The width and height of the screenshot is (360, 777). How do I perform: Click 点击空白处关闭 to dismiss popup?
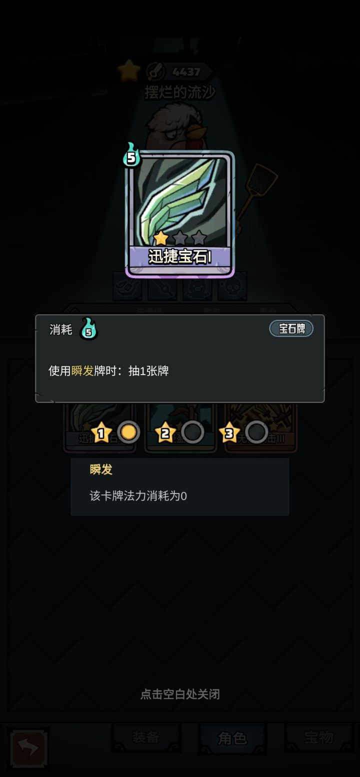pyautogui.click(x=180, y=694)
